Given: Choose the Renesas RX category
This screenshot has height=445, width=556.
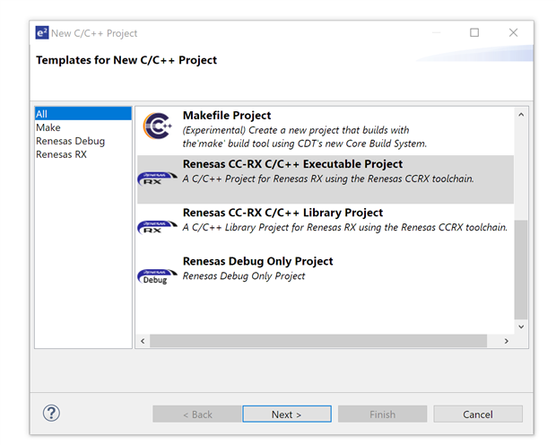Looking at the screenshot, I should tap(62, 154).
